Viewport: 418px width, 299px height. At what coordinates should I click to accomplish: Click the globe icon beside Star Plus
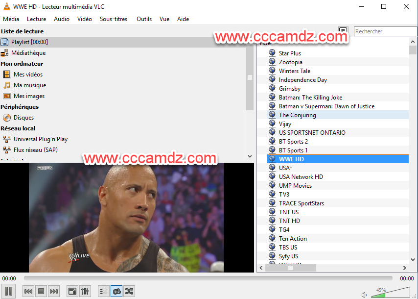click(x=272, y=53)
